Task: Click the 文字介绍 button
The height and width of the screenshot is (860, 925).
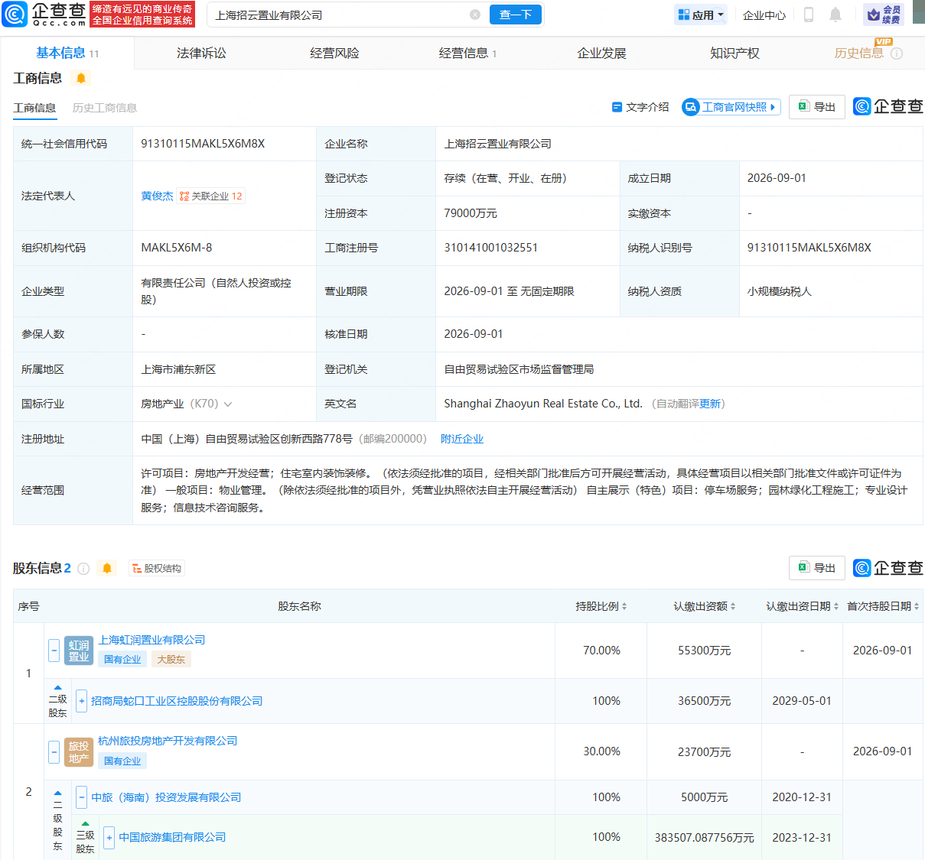Action: tap(640, 107)
